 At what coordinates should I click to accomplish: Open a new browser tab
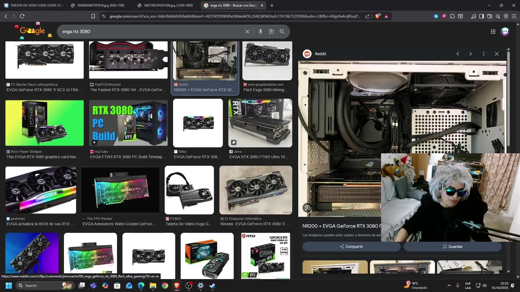[272, 5]
